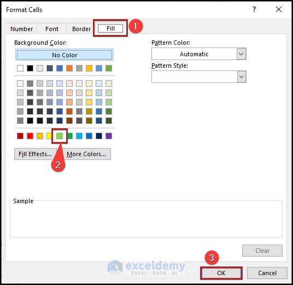The image size is (293, 285).
Task: Click the No Color button
Action: 65,55
